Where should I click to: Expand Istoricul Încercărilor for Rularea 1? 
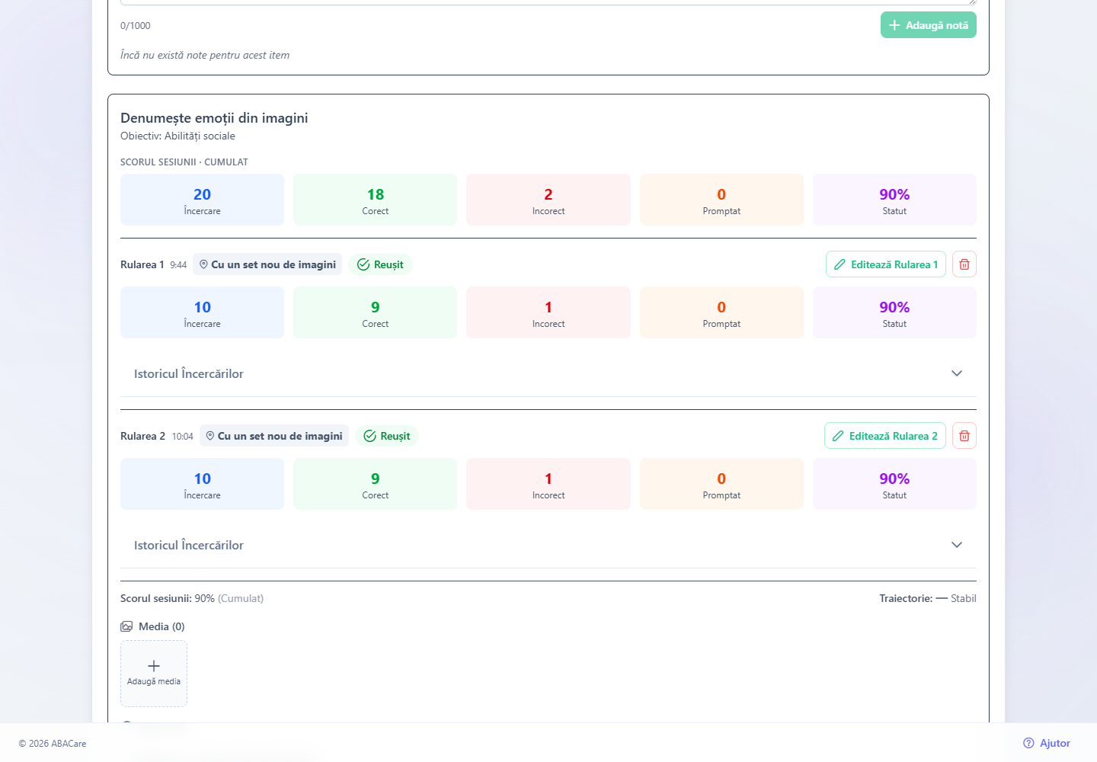click(548, 373)
